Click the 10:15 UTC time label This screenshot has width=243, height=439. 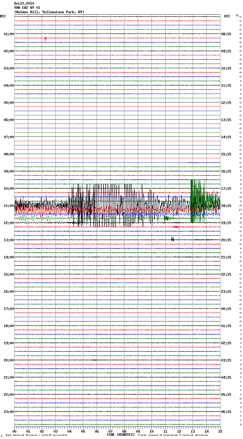click(x=226, y=68)
